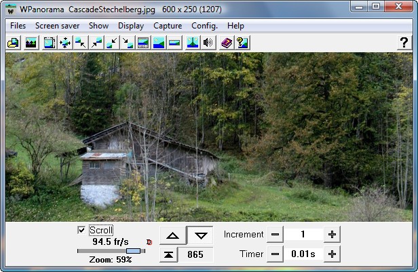Click the down triangle scroll direction button
Image resolution: width=418 pixels, height=272 pixels.
[201, 235]
